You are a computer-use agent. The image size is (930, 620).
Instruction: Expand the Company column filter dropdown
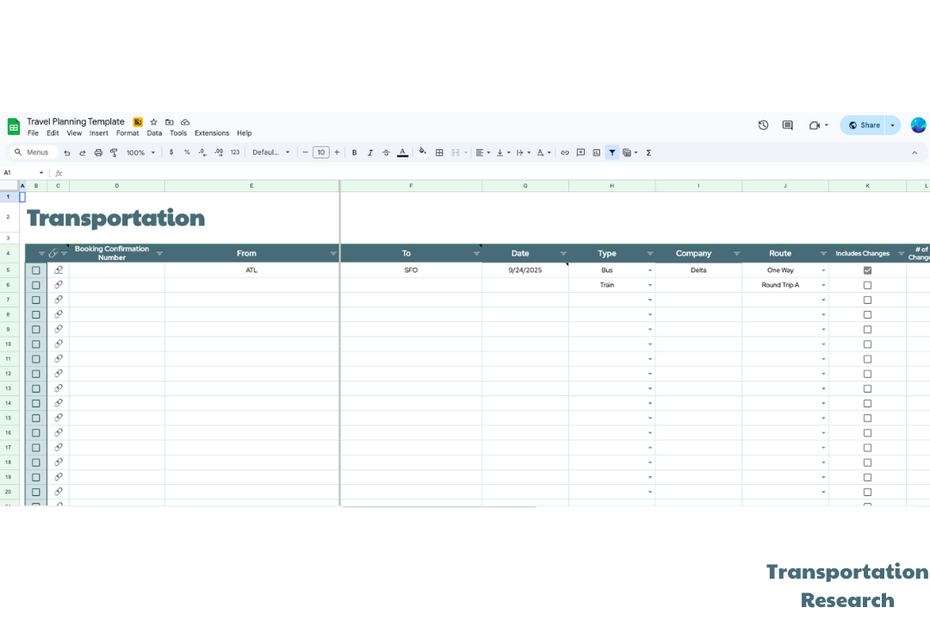(737, 253)
